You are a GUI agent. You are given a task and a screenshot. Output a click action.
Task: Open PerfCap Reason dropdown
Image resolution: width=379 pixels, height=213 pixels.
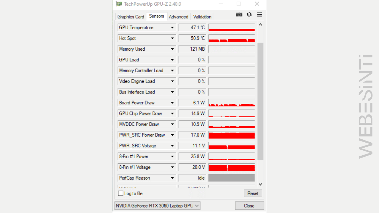[x=172, y=178]
